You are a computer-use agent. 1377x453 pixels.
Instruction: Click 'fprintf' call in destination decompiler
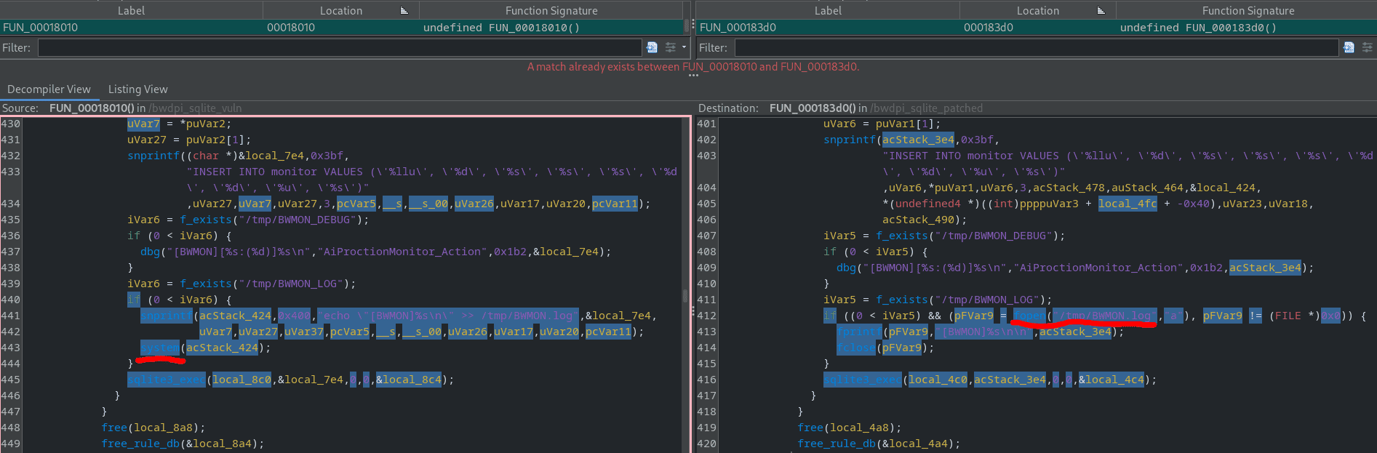point(859,332)
